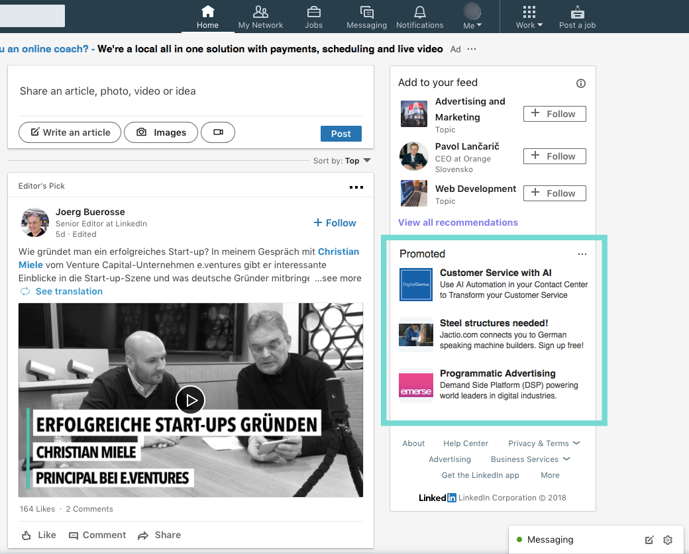This screenshot has width=689, height=554.
Task: Open Messaging from top navigation
Action: pyautogui.click(x=366, y=17)
